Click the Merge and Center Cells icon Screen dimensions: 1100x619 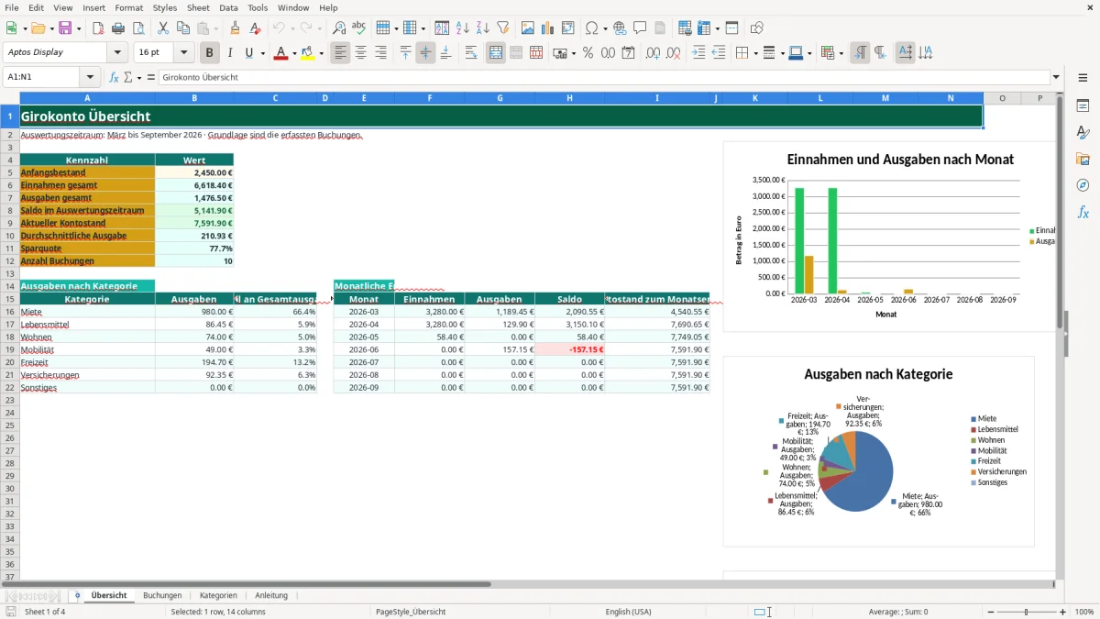pos(496,53)
